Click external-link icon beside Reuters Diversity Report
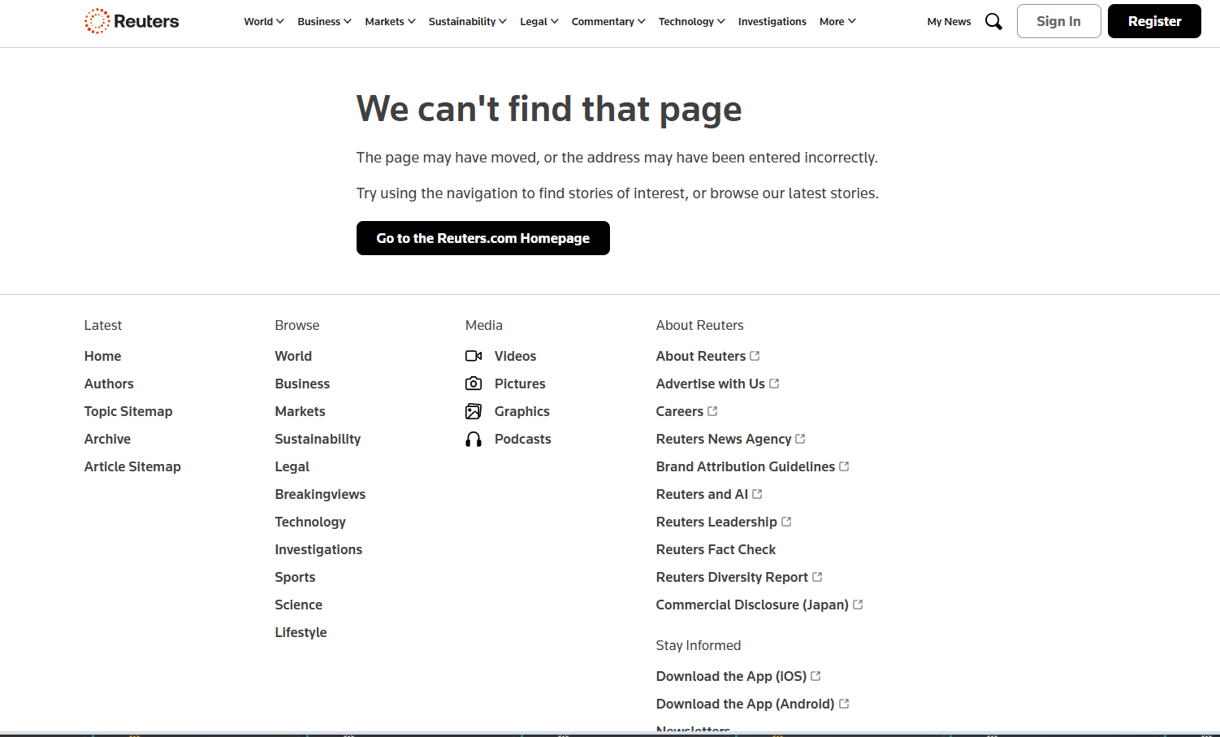1220x737 pixels. [x=817, y=577]
